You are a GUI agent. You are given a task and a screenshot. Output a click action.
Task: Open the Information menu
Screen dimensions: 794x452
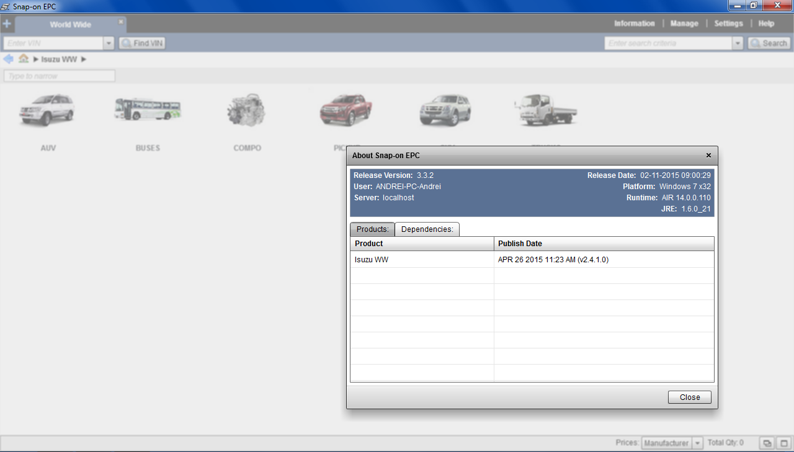tap(635, 24)
